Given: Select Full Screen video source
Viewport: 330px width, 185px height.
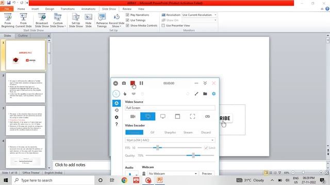Looking at the screenshot, I should pos(148,117).
